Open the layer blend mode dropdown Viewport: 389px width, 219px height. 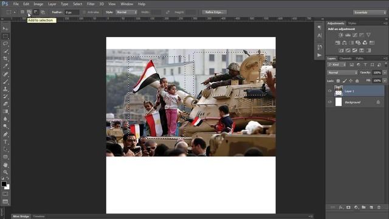[342, 72]
